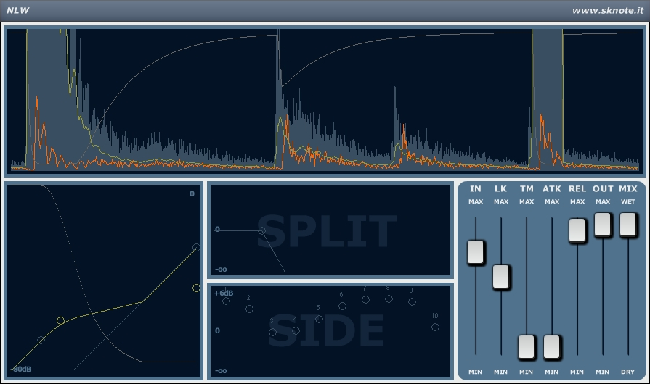The height and width of the screenshot is (384, 650).
Task: Click the MAX label above TM fader
Action: click(x=527, y=201)
